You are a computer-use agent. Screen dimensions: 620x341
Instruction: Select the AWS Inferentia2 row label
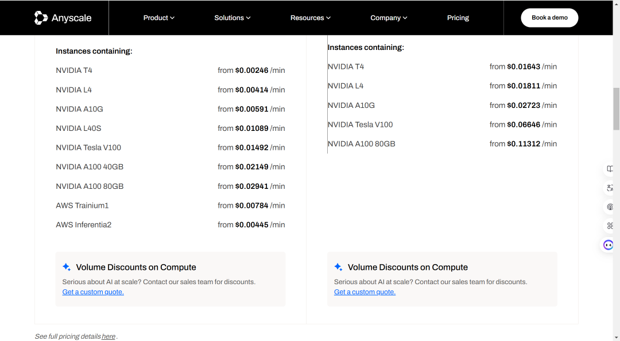(83, 224)
